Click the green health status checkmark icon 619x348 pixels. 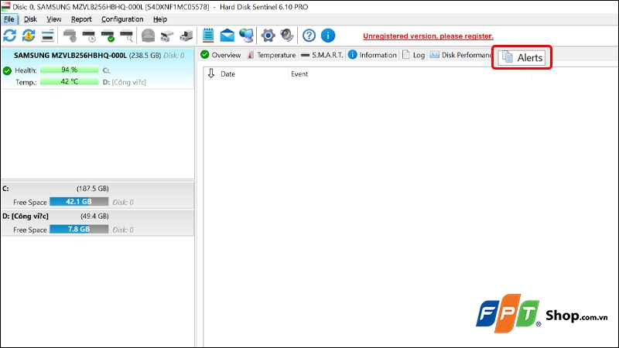7,70
